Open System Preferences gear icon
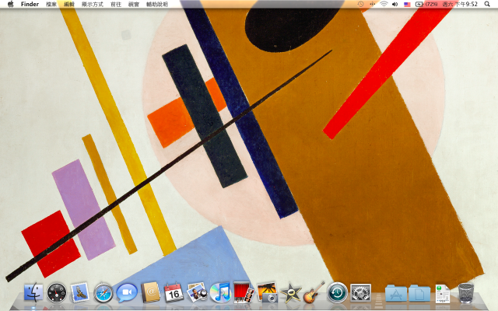The width and height of the screenshot is (498, 311). point(360,292)
